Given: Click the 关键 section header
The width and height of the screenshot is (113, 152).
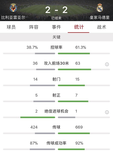Looking at the screenshot, I should (x=57, y=37).
